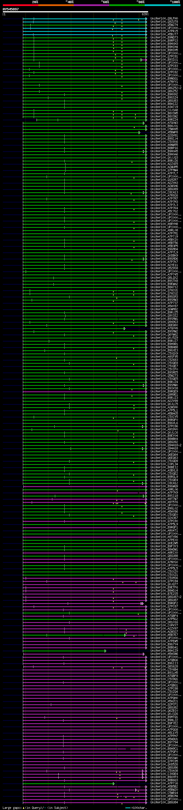
Task: Select the UniRef100_B9T794 label
Action: [164, 742]
